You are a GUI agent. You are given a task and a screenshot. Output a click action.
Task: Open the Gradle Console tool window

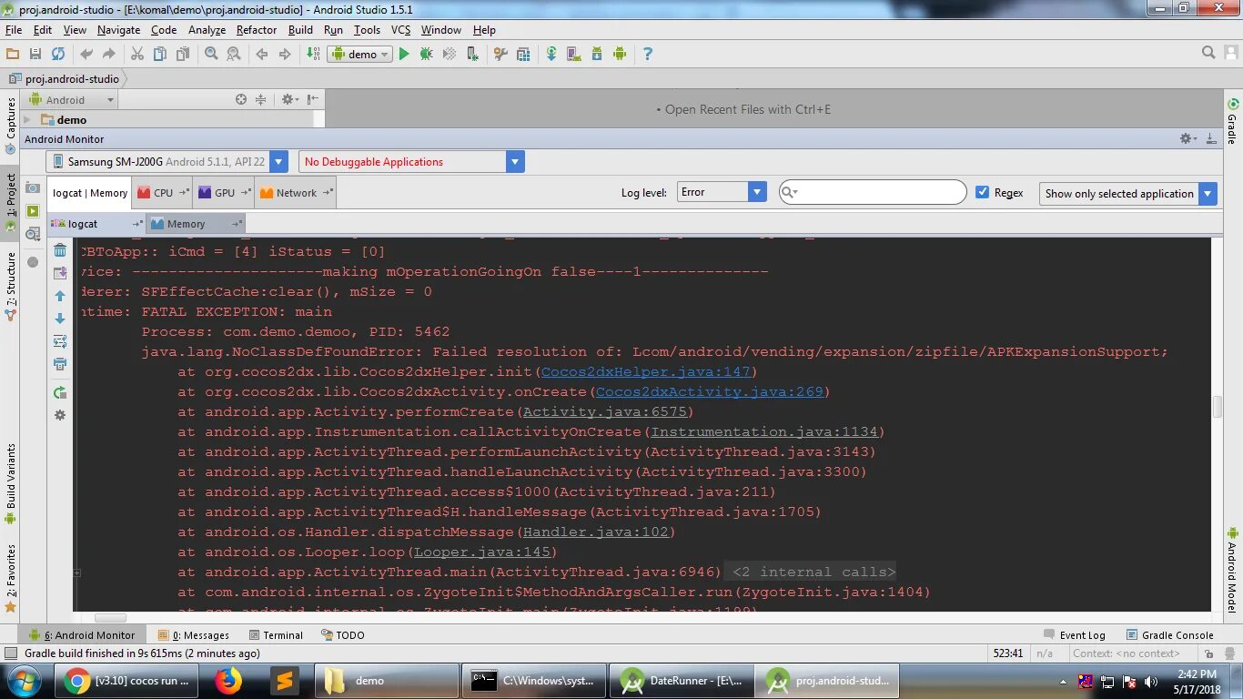pos(1170,635)
